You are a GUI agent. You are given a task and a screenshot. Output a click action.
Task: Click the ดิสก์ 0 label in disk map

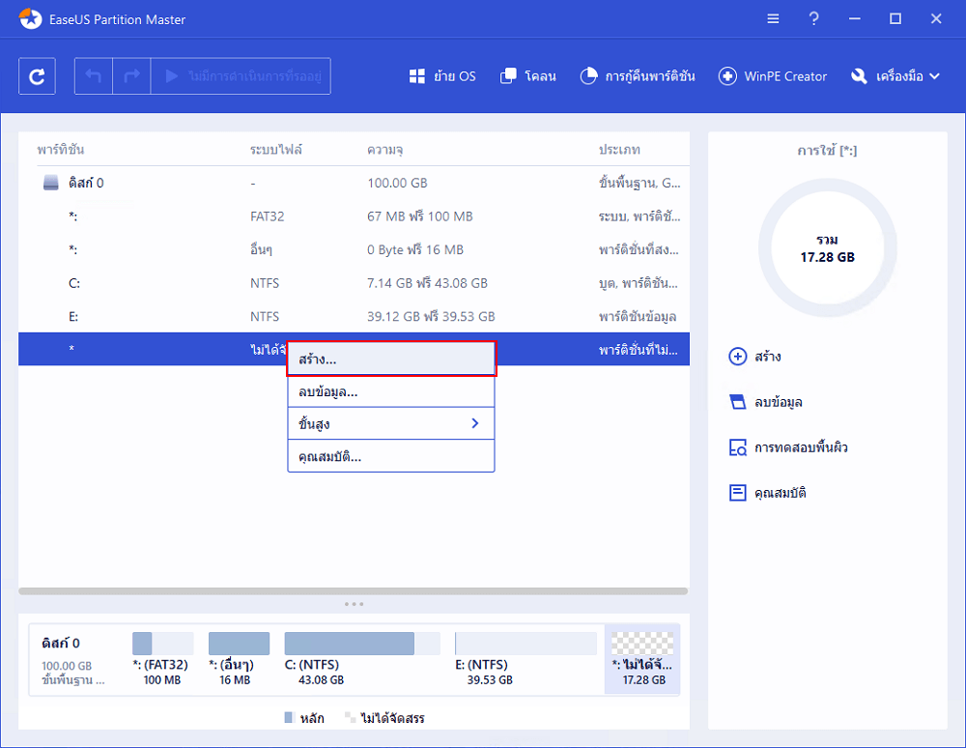tap(61, 644)
